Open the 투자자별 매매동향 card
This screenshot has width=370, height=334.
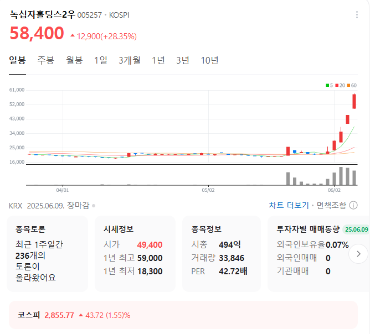tap(318, 254)
